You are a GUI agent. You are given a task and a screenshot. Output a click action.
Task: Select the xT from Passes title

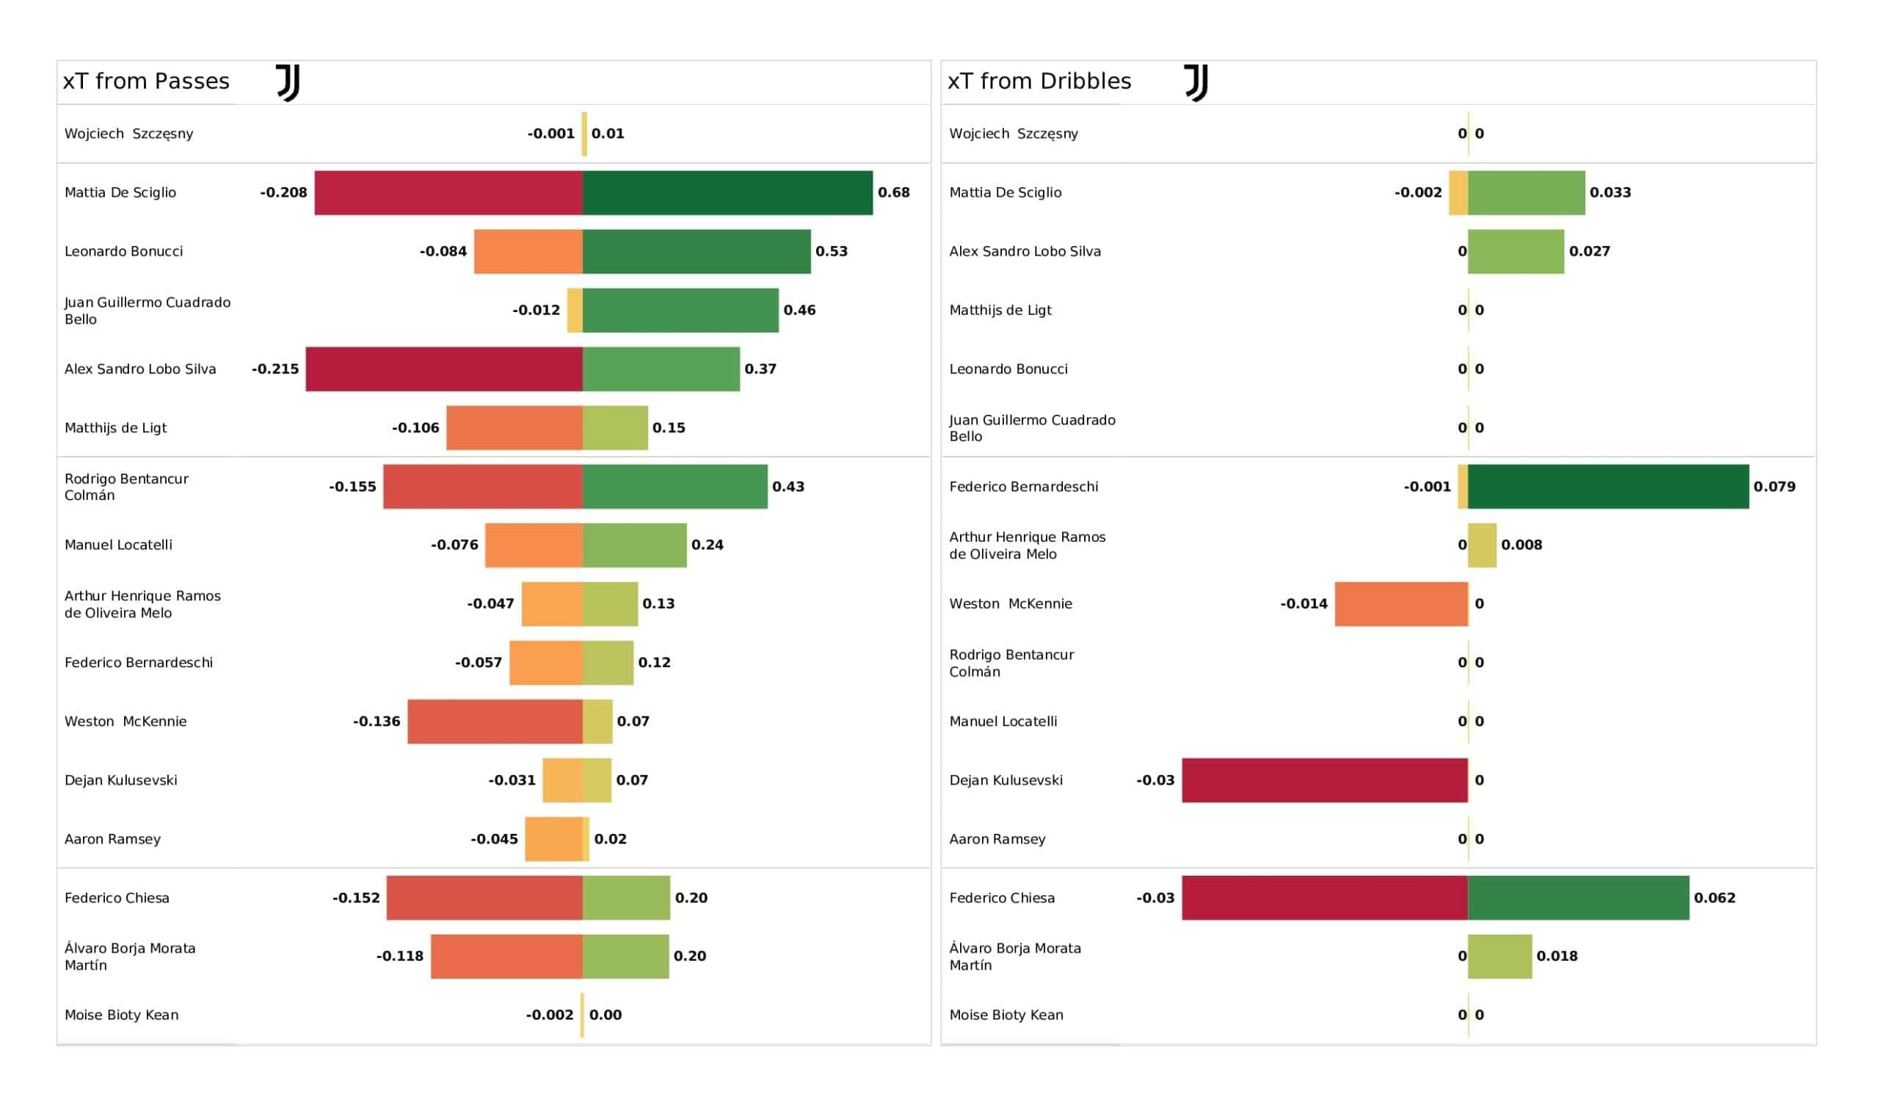coord(146,81)
